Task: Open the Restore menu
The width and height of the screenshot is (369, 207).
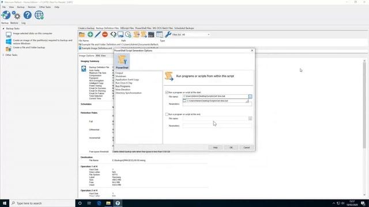Action: pyautogui.click(x=32, y=7)
